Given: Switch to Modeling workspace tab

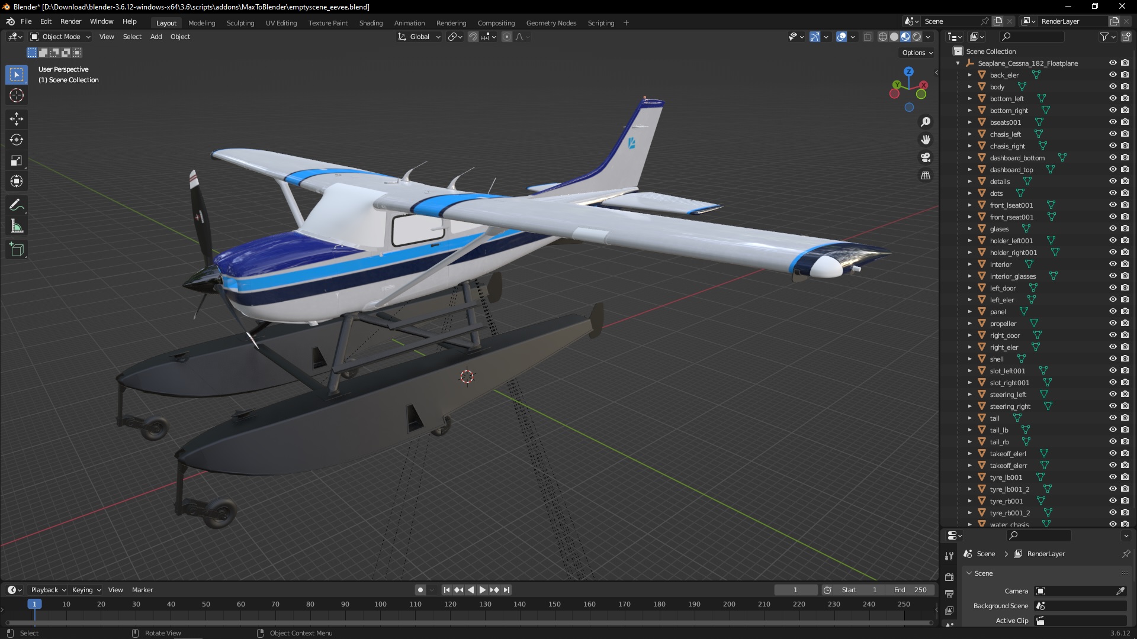Looking at the screenshot, I should click(x=201, y=23).
